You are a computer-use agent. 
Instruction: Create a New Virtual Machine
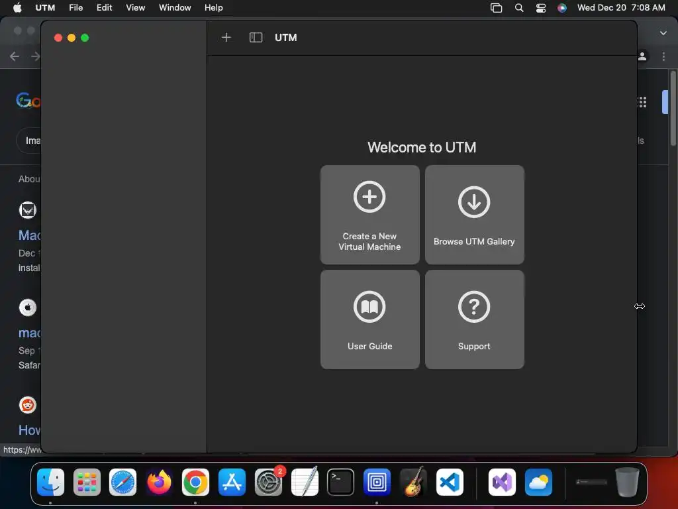[369, 215]
